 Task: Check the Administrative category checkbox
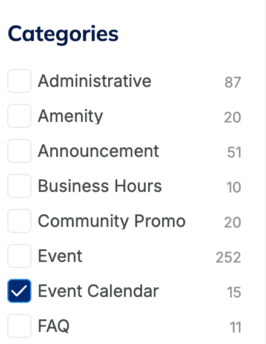pos(19,81)
